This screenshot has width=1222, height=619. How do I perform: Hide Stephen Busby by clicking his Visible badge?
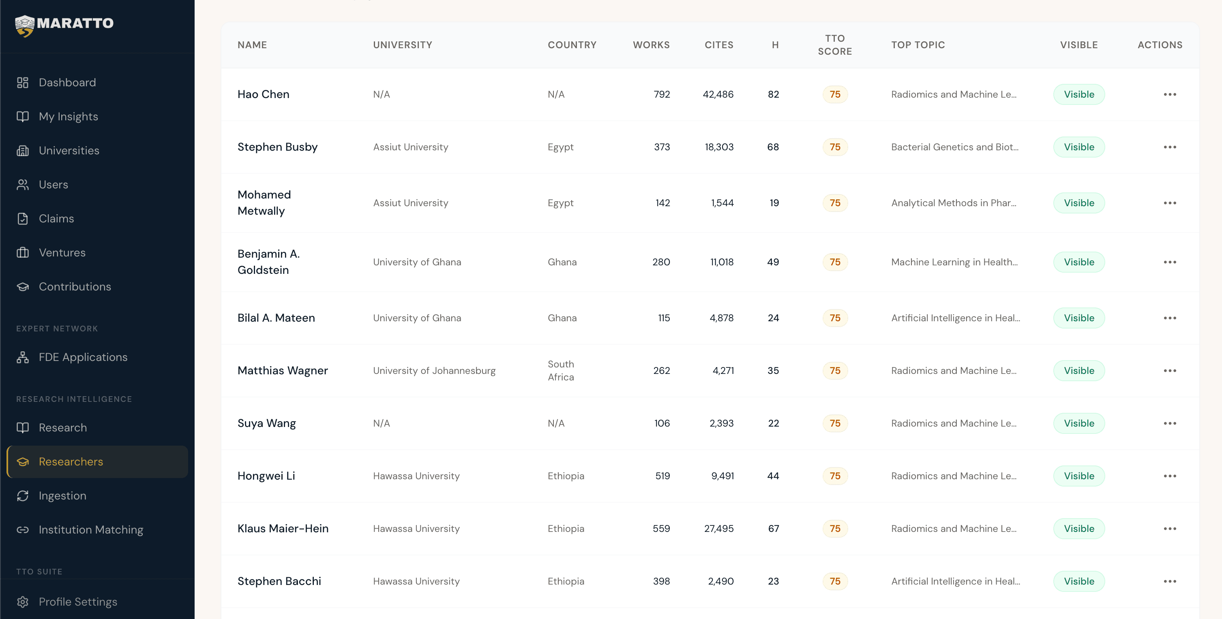click(x=1079, y=147)
